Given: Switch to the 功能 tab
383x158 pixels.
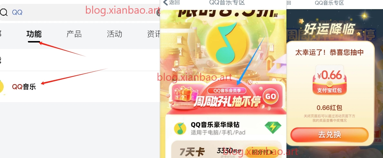Looking at the screenshot, I should [x=34, y=34].
